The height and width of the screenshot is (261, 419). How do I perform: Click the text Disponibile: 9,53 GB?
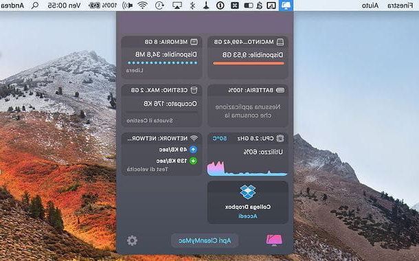pos(253,55)
